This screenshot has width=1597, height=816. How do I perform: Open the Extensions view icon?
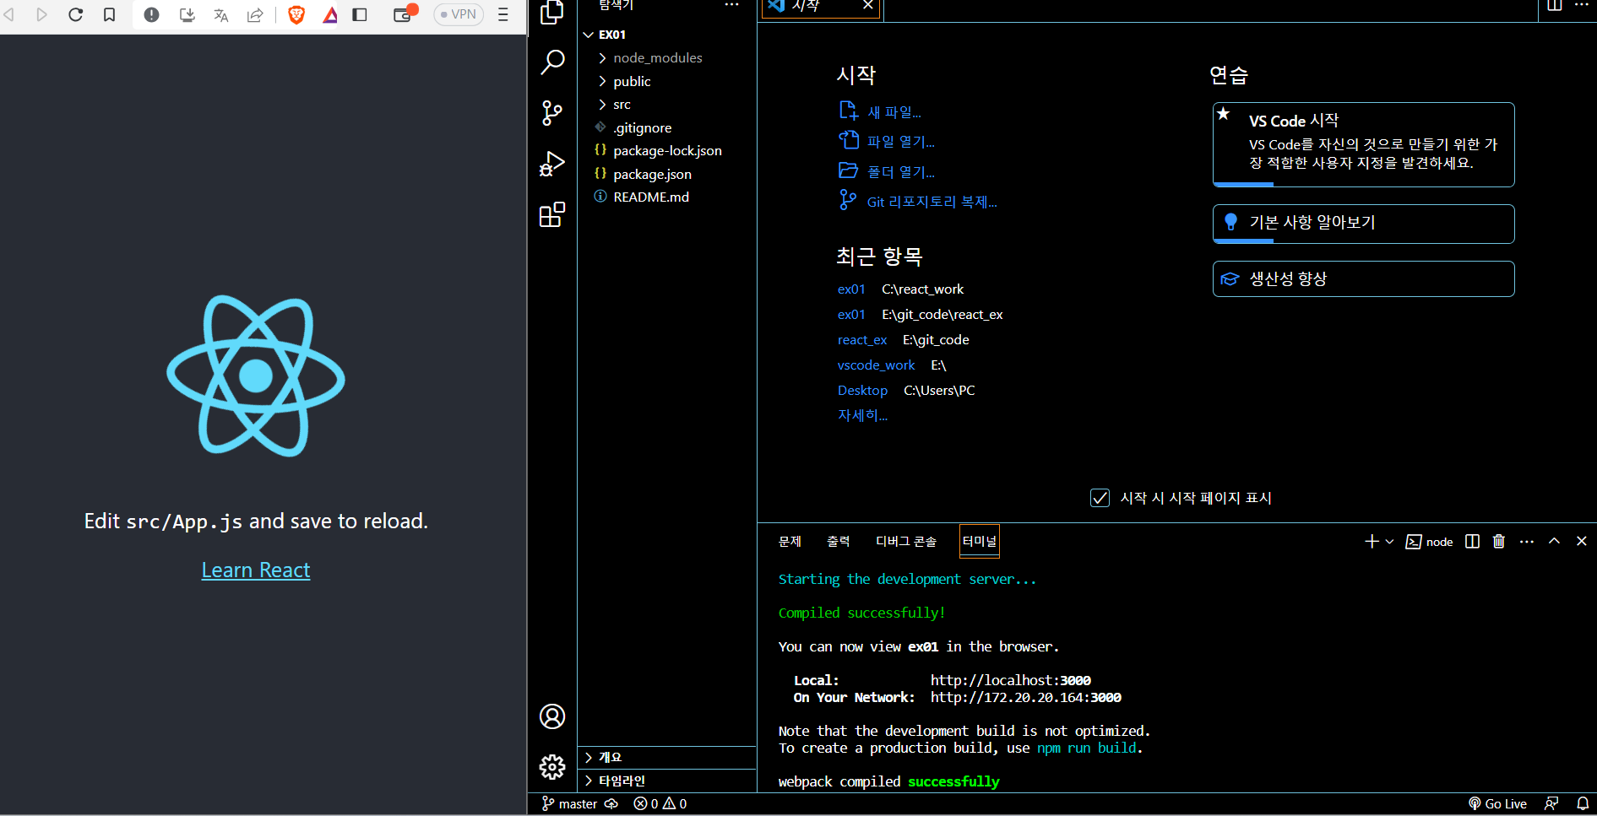(x=551, y=215)
